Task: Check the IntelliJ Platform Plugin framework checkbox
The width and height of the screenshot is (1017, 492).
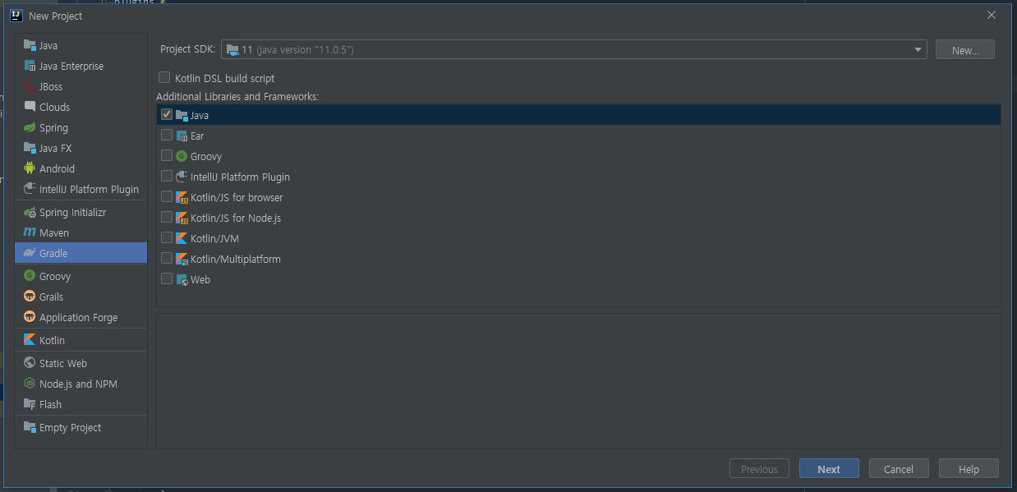Action: pyautogui.click(x=167, y=177)
